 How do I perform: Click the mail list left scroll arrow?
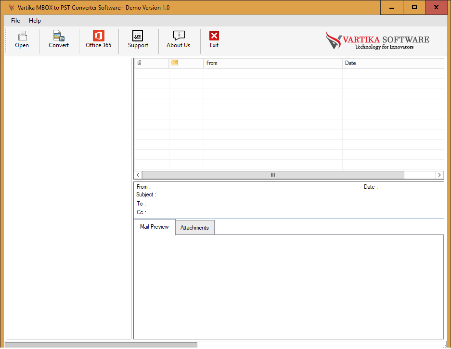[138, 175]
